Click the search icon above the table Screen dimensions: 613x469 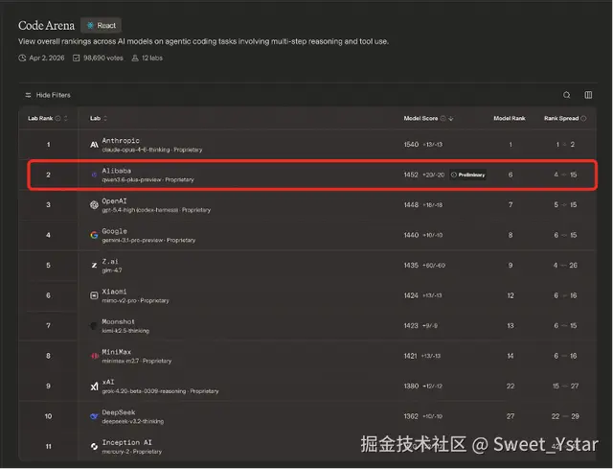[566, 95]
